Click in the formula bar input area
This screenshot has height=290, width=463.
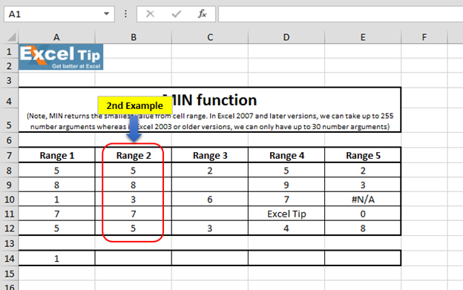pos(341,14)
